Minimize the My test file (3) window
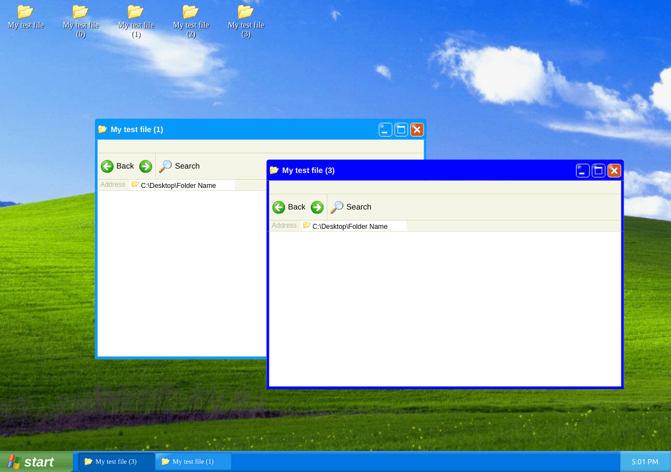Screen dimensions: 671x472 (x=583, y=170)
